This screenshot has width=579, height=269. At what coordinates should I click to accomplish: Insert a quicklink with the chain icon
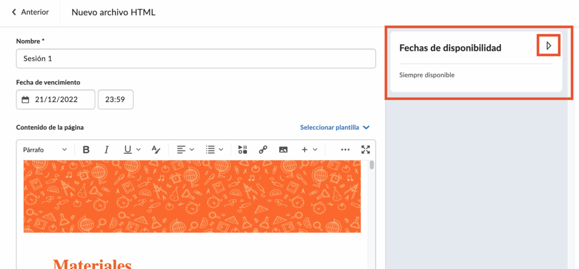coord(263,149)
